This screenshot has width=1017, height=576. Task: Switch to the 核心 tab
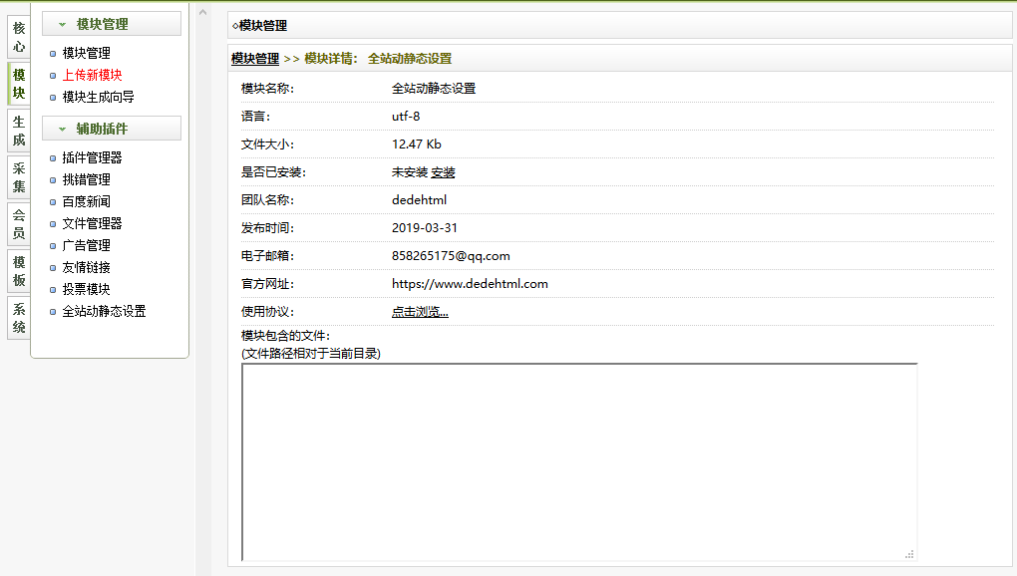tap(17, 33)
